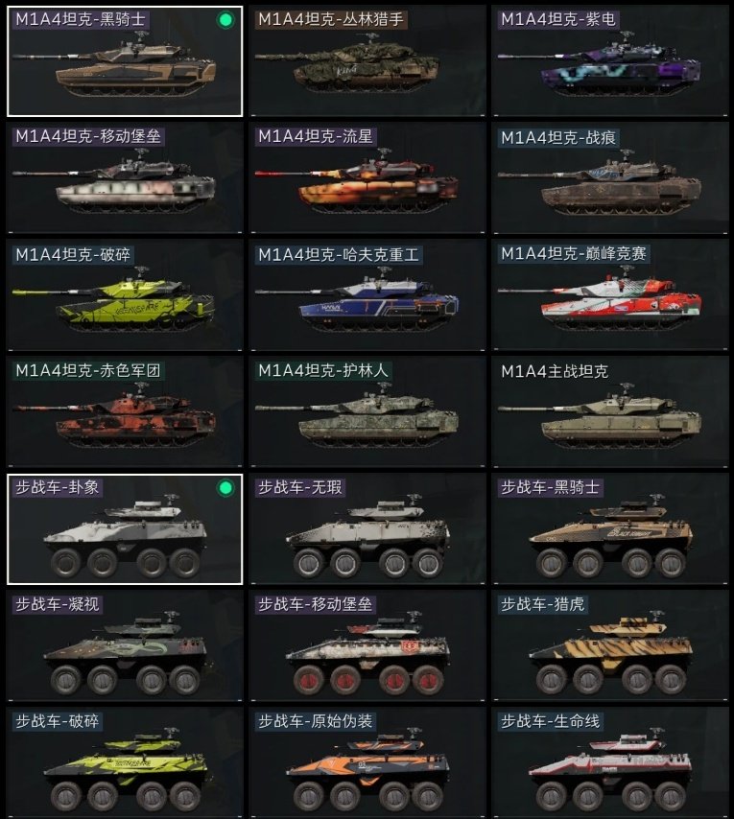Viewport: 734px width, 819px height.
Task: Toggle equipped green dot on 步战车-卦象
Action: click(225, 488)
